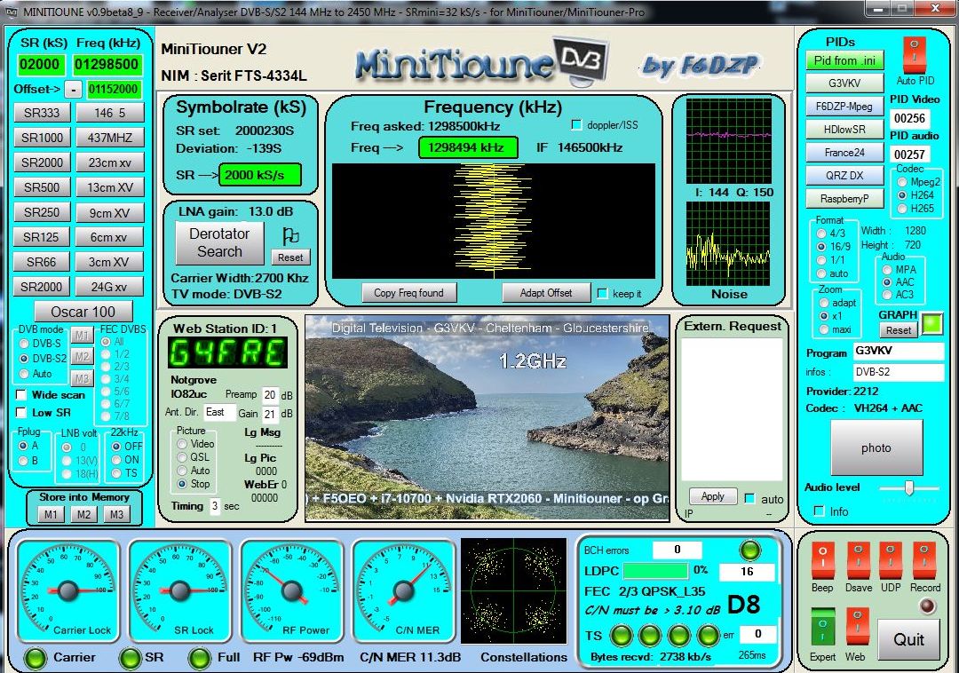The image size is (959, 673).
Task: Click the SR333 preset button
Action: (42, 113)
